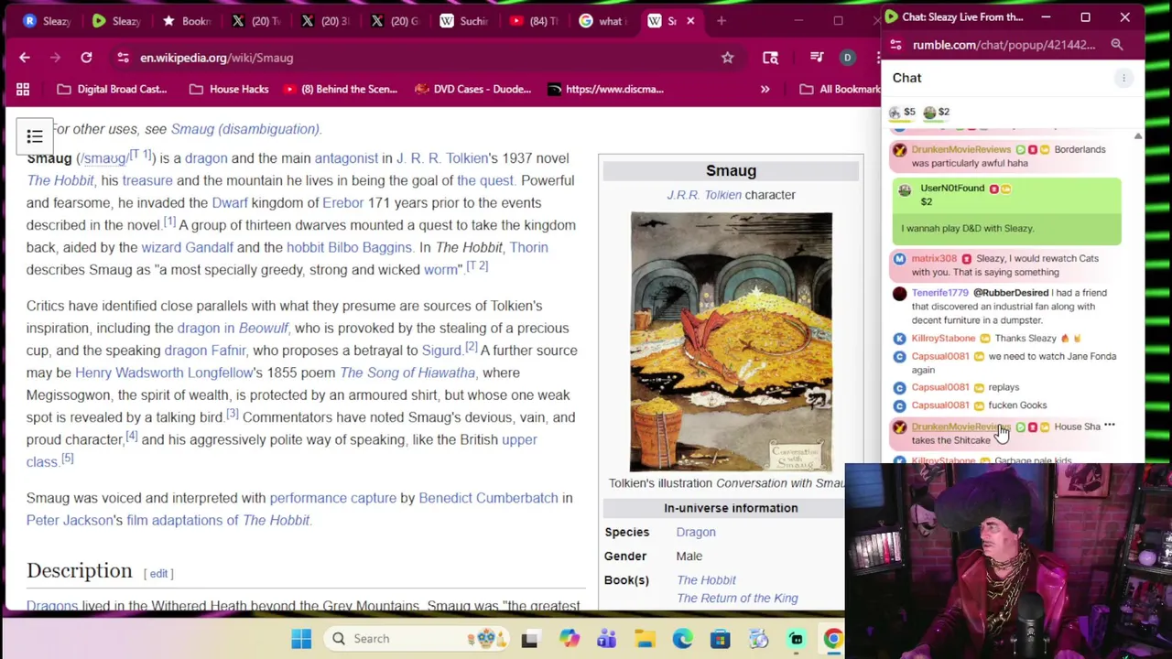Open site settings icon in Rumble popup
This screenshot has height=659, width=1172.
[x=896, y=44]
